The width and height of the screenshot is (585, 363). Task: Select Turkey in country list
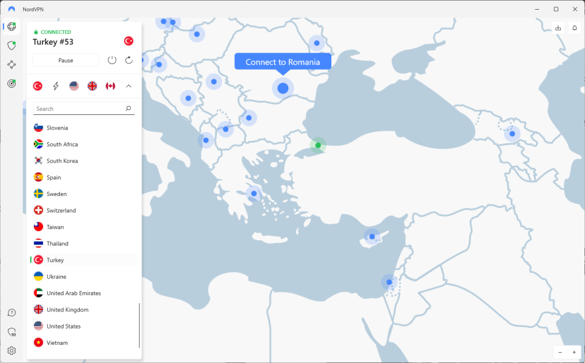tap(84, 260)
